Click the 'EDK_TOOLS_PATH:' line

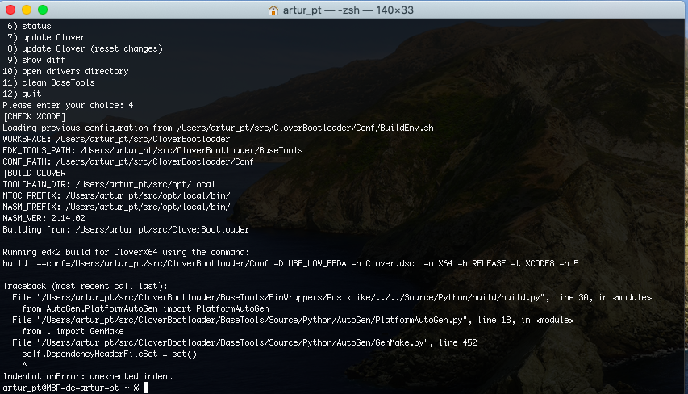click(152, 150)
